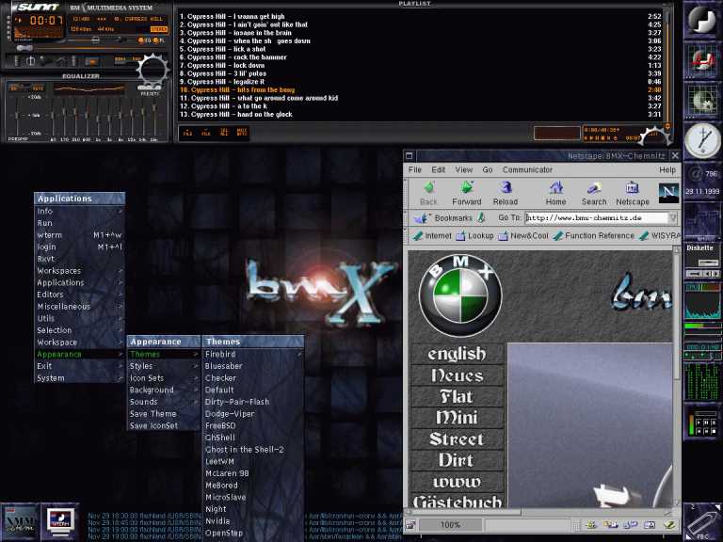Viewport: 723px width, 542px height.
Task: Click the XMMS icon at bottom left
Action: click(x=20, y=521)
